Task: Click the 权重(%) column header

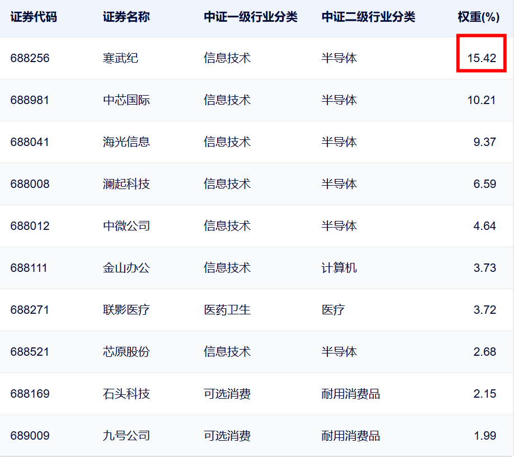Action: [479, 17]
